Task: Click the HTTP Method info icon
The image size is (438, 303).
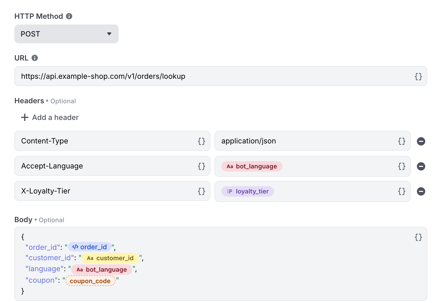Action: pos(69,16)
